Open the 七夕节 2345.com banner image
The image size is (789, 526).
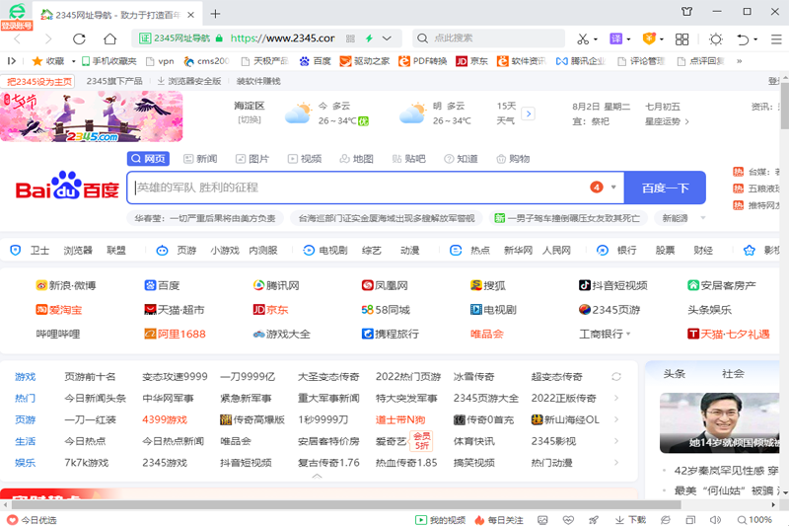[91, 116]
